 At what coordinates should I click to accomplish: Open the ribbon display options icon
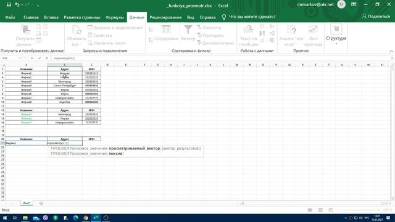tap(354, 4)
